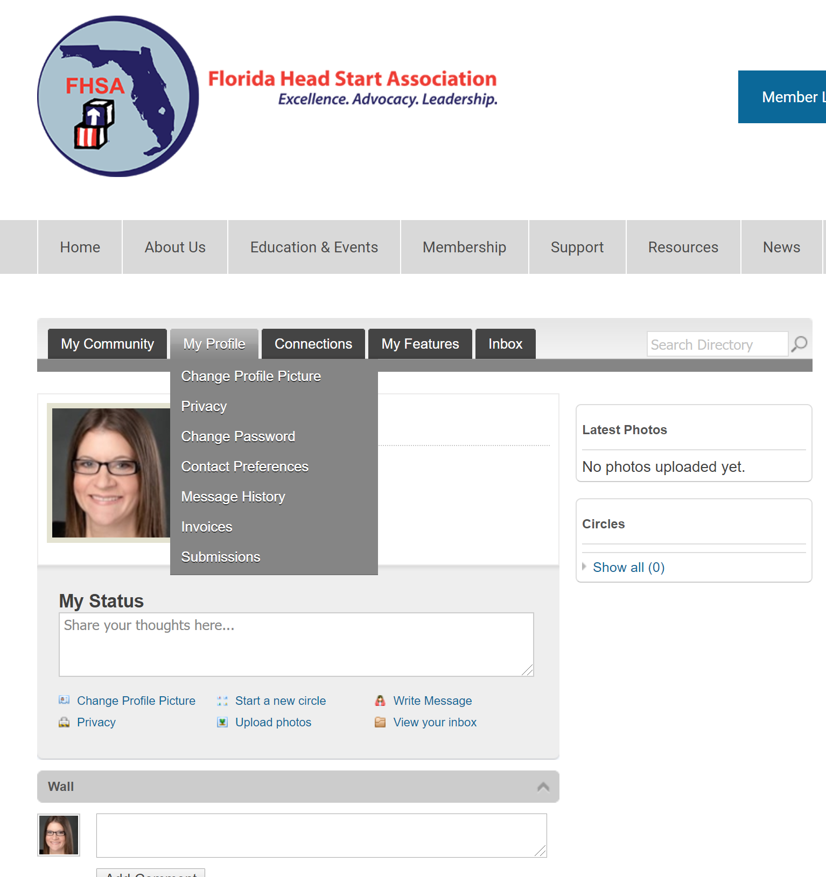Open News navigation item

click(781, 247)
